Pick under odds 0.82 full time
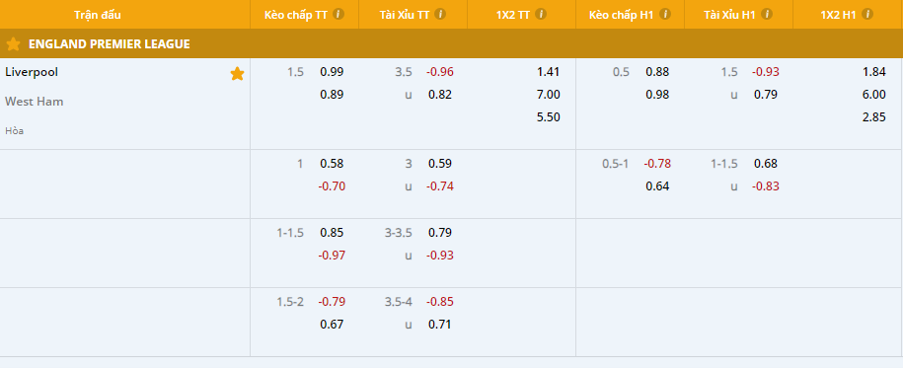903x368 pixels. [440, 95]
